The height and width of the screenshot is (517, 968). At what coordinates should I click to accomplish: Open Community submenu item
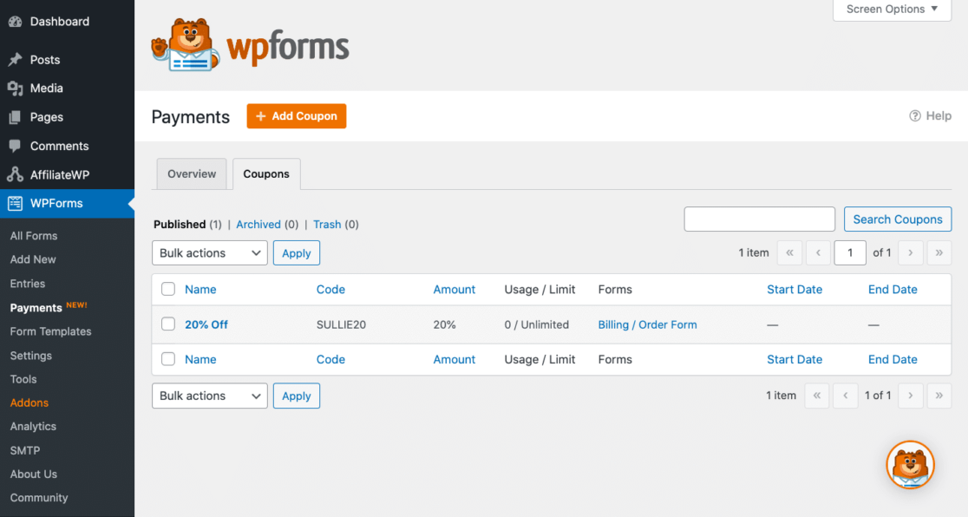pyautogui.click(x=39, y=498)
